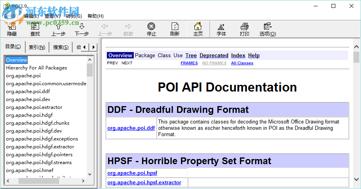Refresh the page with 刷新 icon
The height and width of the screenshot is (189, 361).
(175, 29)
